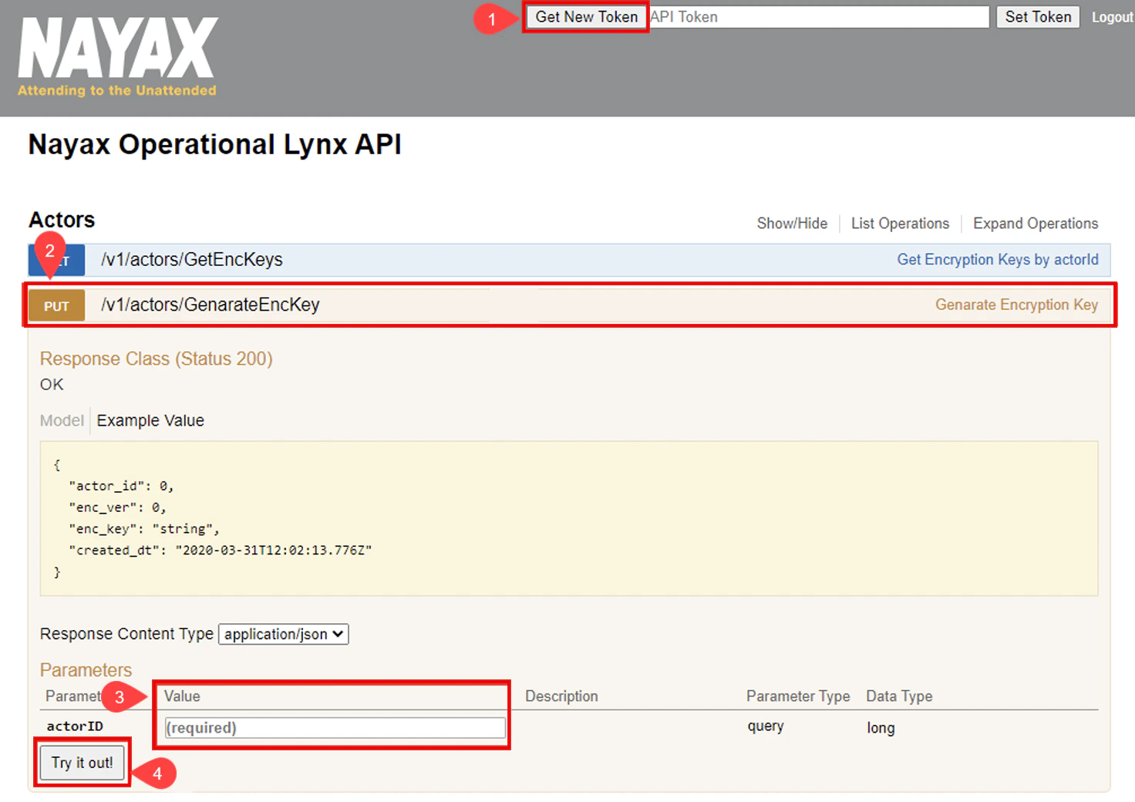The height and width of the screenshot is (802, 1135).
Task: Click the Data Type column header
Action: (899, 696)
